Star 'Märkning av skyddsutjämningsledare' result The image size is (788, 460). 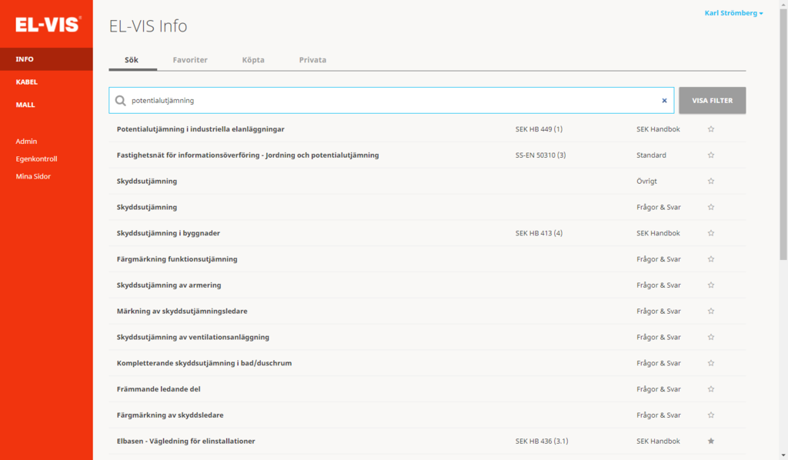710,312
